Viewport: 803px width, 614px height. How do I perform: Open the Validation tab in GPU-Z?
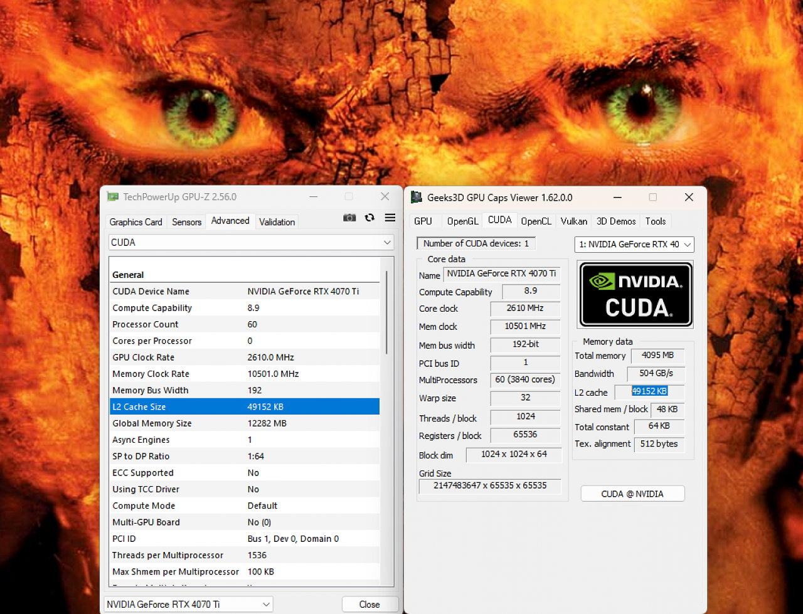click(277, 222)
